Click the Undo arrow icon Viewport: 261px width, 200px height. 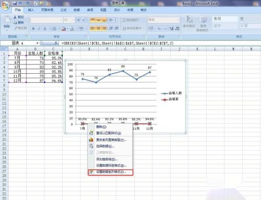[20, 3]
